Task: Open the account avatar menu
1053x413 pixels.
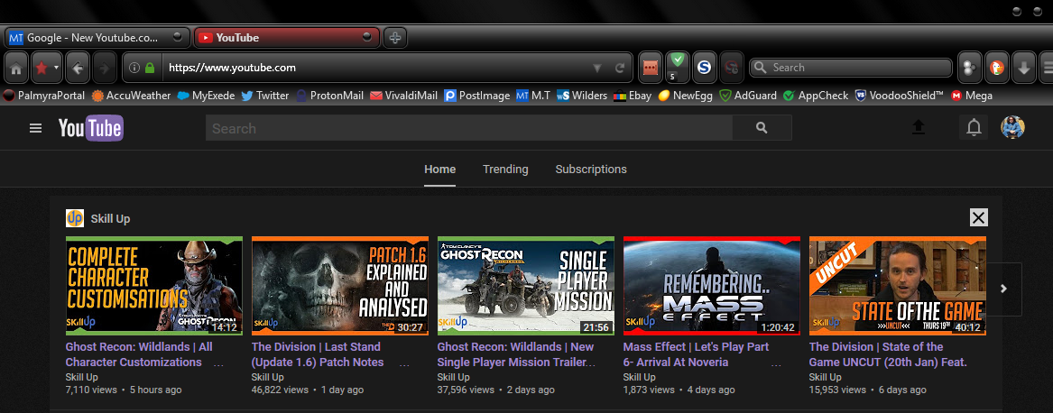Action: 1013,128
